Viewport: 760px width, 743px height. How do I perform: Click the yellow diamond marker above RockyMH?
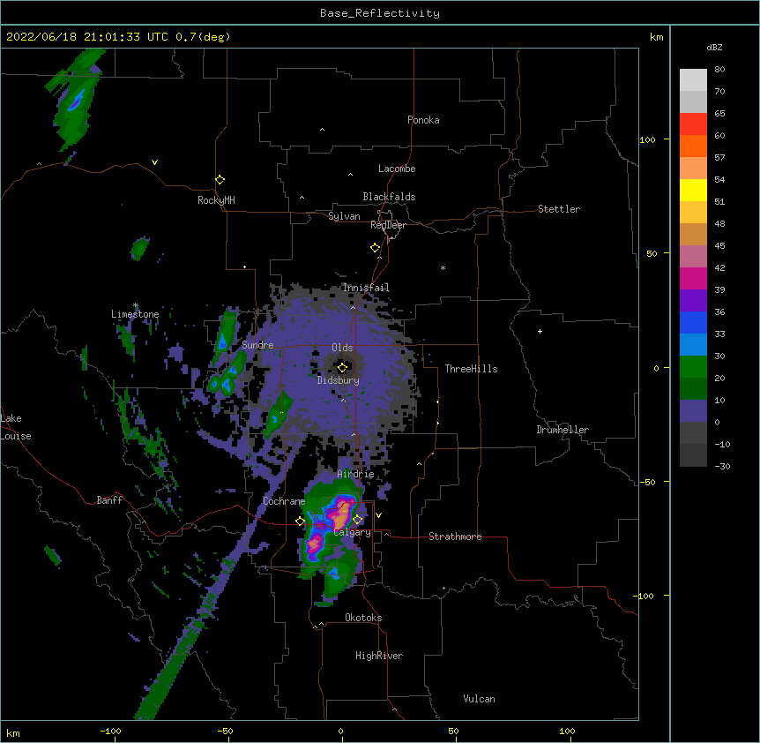[220, 180]
